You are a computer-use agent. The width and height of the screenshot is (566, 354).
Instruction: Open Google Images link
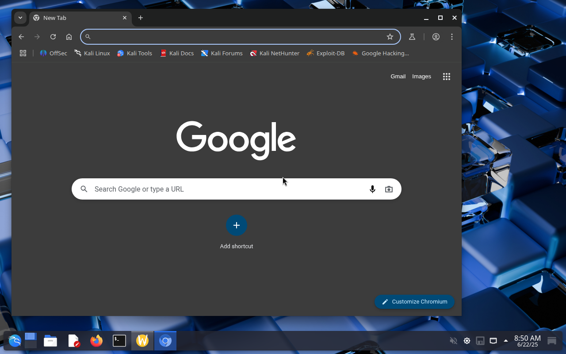(421, 77)
